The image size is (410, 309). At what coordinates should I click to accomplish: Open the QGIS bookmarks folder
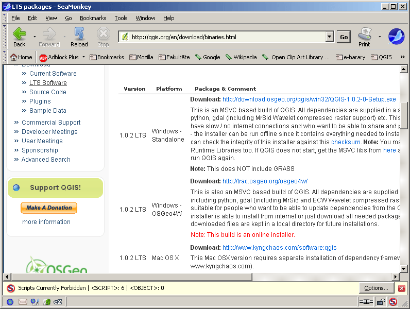point(382,57)
